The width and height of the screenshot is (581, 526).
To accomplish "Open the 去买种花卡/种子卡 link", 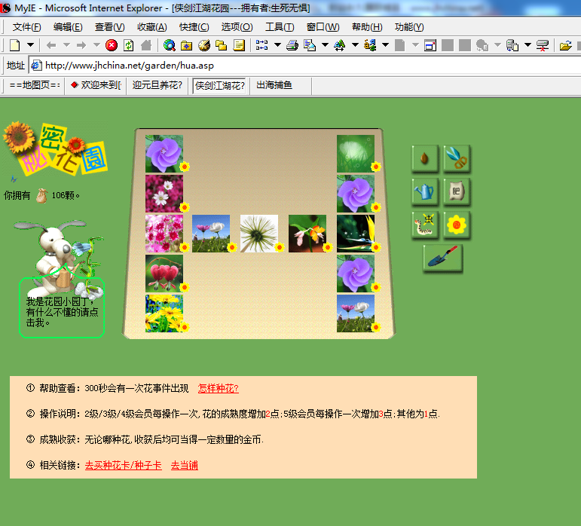I will (x=124, y=465).
